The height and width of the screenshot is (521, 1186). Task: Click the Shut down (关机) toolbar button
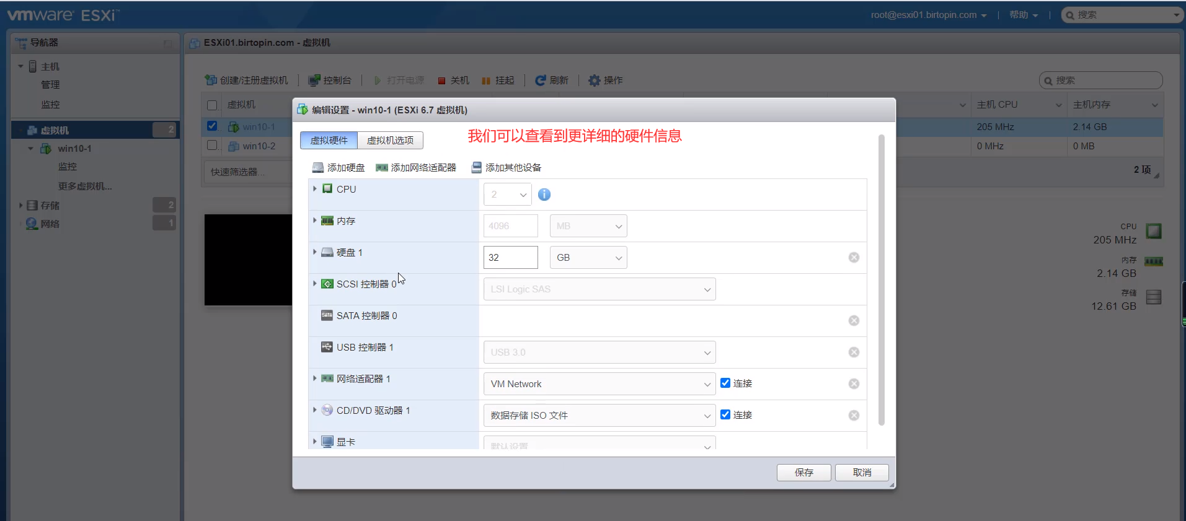(453, 81)
